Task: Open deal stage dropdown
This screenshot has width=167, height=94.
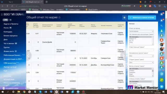Action: coord(141,62)
